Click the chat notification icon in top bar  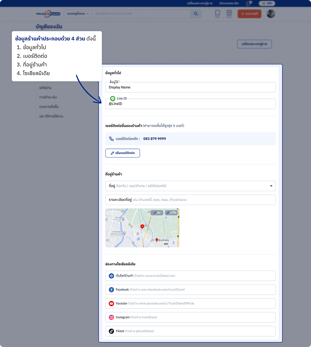pyautogui.click(x=249, y=3)
